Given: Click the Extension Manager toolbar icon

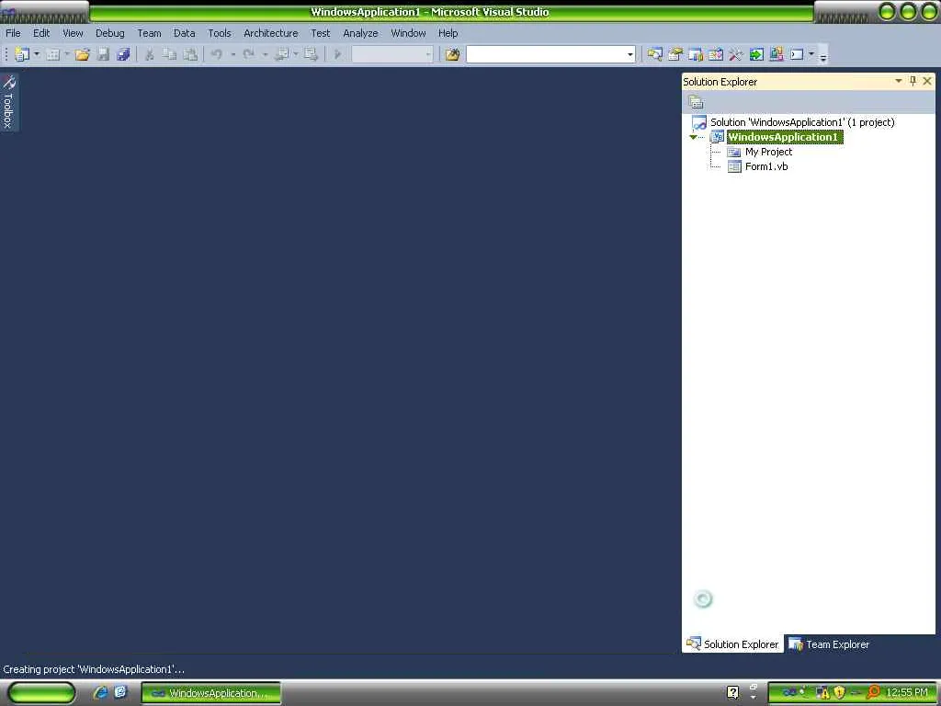Looking at the screenshot, I should pyautogui.click(x=776, y=54).
